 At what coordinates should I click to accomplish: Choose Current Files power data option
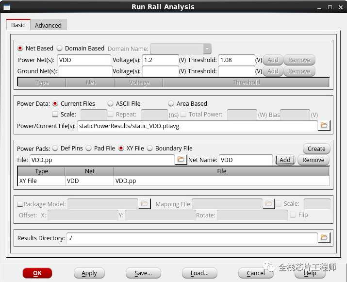click(x=55, y=103)
